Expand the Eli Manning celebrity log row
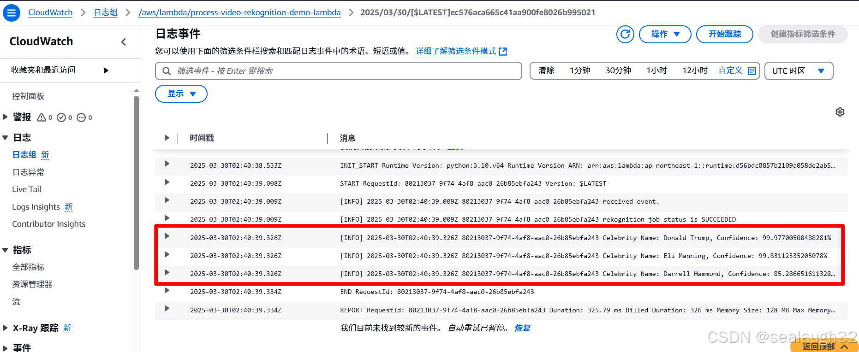The image size is (859, 352). coord(167,254)
